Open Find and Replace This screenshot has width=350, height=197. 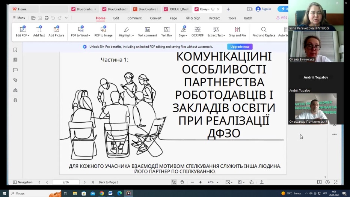[264, 31]
